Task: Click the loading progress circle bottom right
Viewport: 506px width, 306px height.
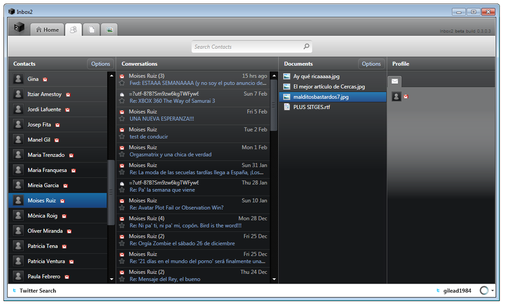Action: click(485, 291)
